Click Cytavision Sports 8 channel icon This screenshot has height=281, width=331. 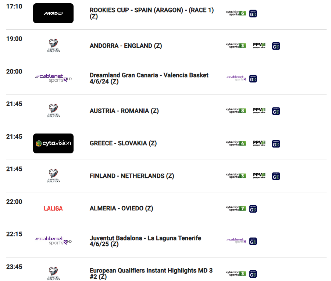236,111
